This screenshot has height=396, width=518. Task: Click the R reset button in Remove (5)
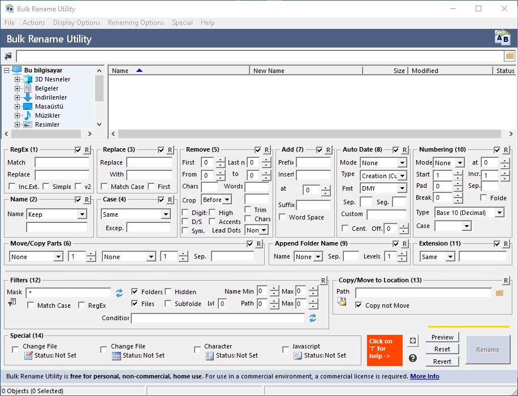(266, 150)
